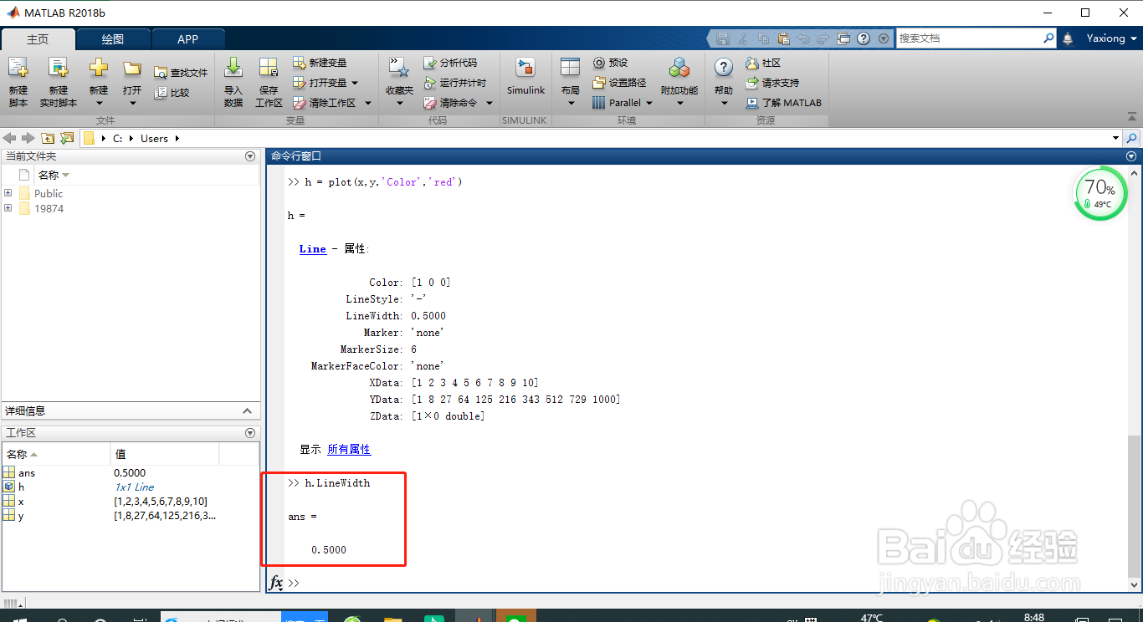
Task: Click the browse for folder icon
Action: click(67, 138)
